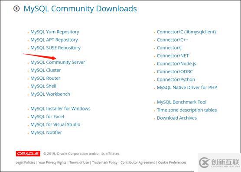Open Trademark Policy footer link
Viewport: 241px width, 172px height.
104,162
